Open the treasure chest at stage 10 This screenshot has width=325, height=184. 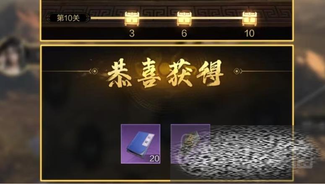(x=250, y=18)
